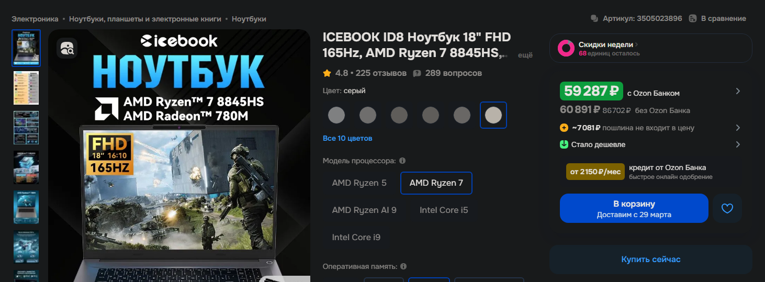Open the 225 отзывов reviews link

point(381,73)
